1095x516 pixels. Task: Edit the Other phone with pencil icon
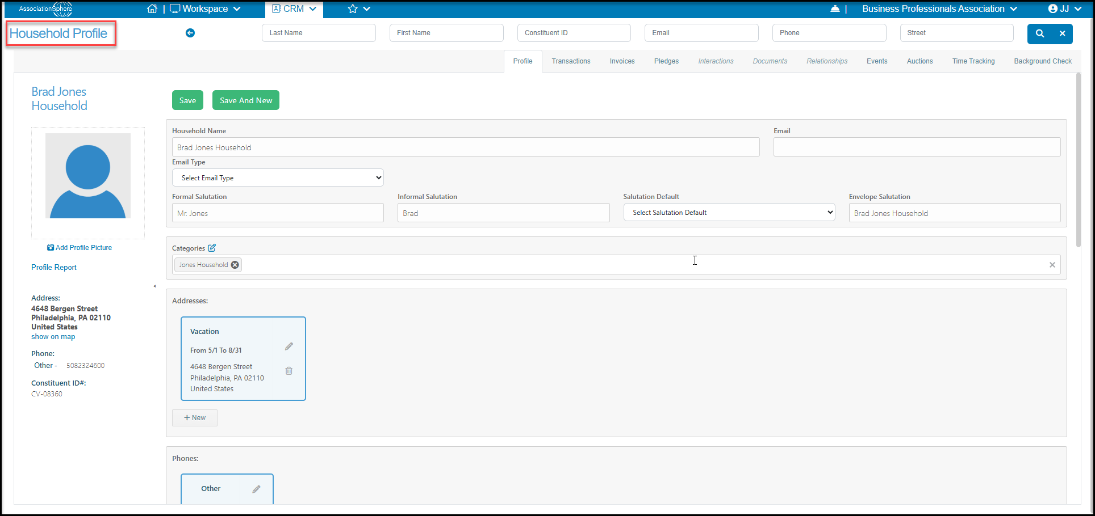pyautogui.click(x=257, y=489)
